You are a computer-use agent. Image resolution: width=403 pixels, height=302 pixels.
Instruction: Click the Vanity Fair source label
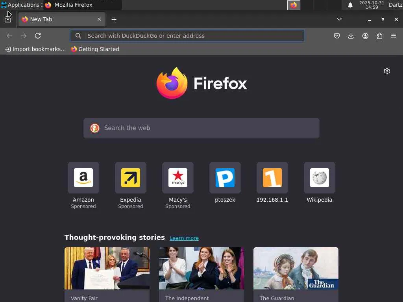click(x=84, y=298)
